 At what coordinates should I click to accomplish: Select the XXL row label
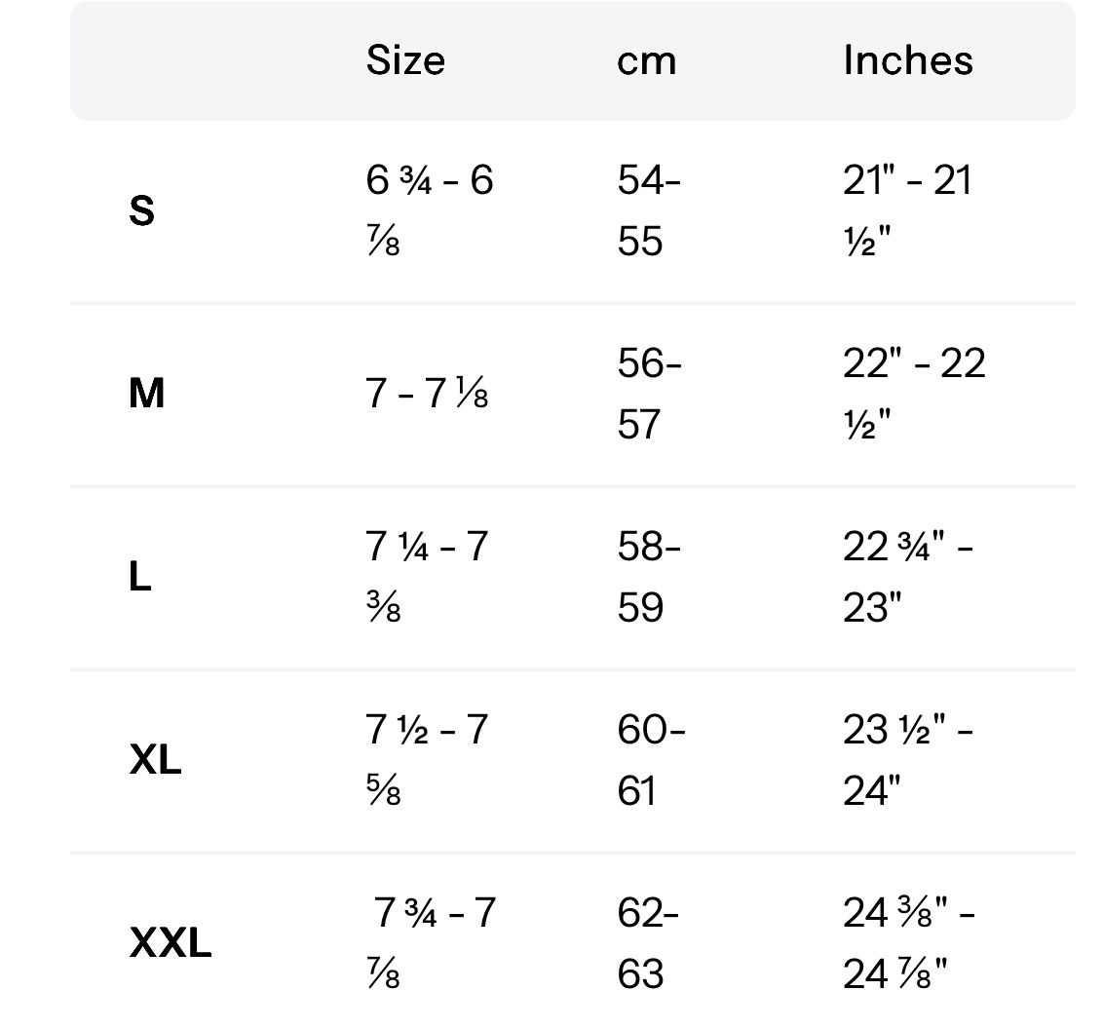[170, 943]
